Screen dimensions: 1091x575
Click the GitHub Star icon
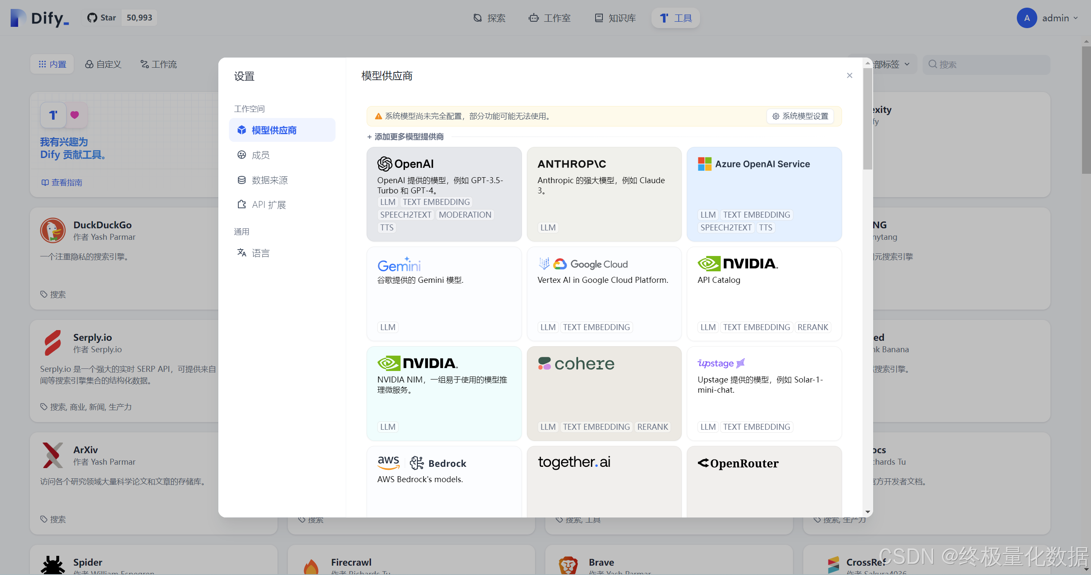[x=92, y=17]
